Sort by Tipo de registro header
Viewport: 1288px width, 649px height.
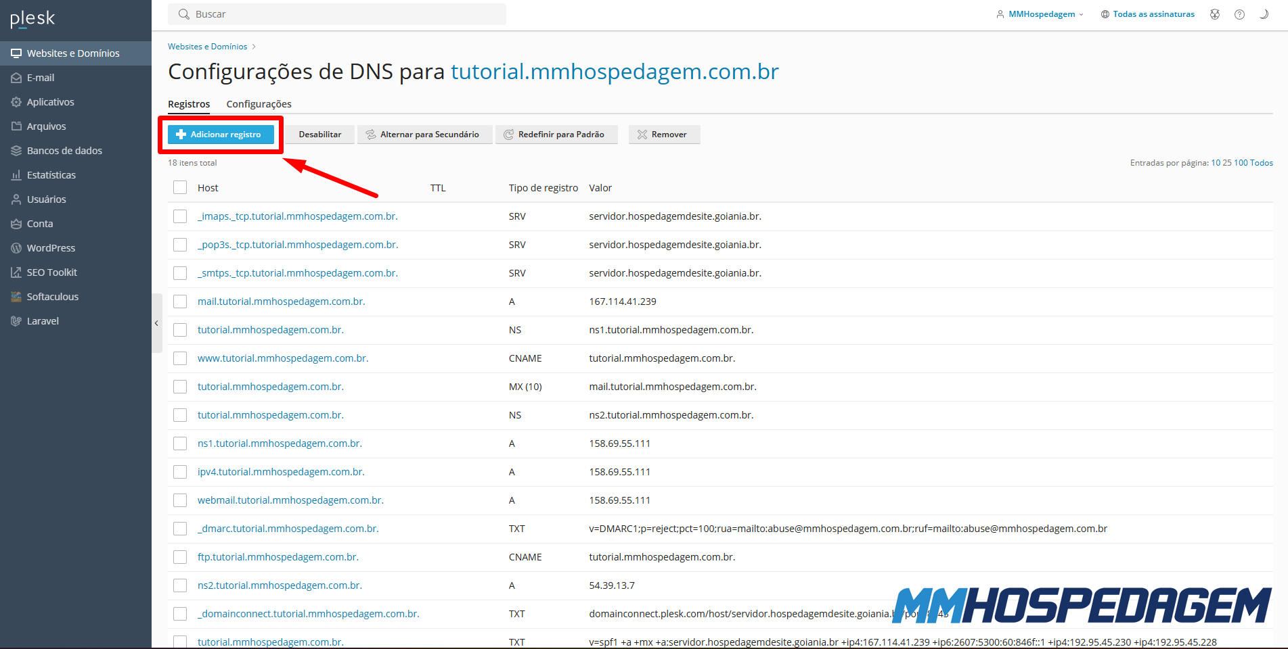(x=543, y=188)
